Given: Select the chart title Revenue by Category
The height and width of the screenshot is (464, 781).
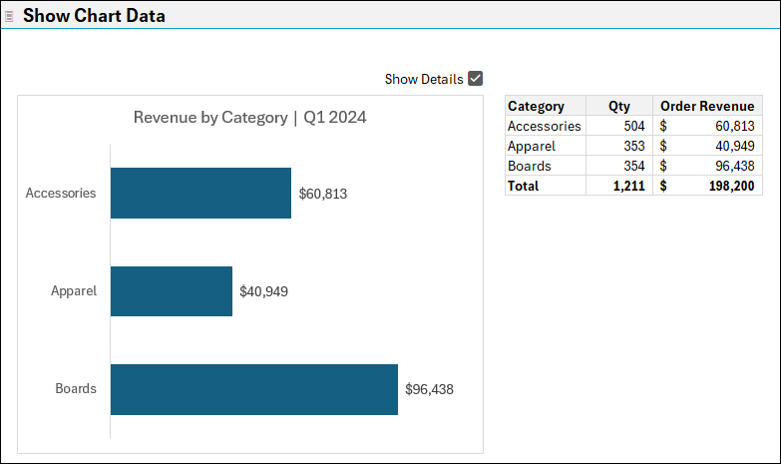Looking at the screenshot, I should point(249,117).
